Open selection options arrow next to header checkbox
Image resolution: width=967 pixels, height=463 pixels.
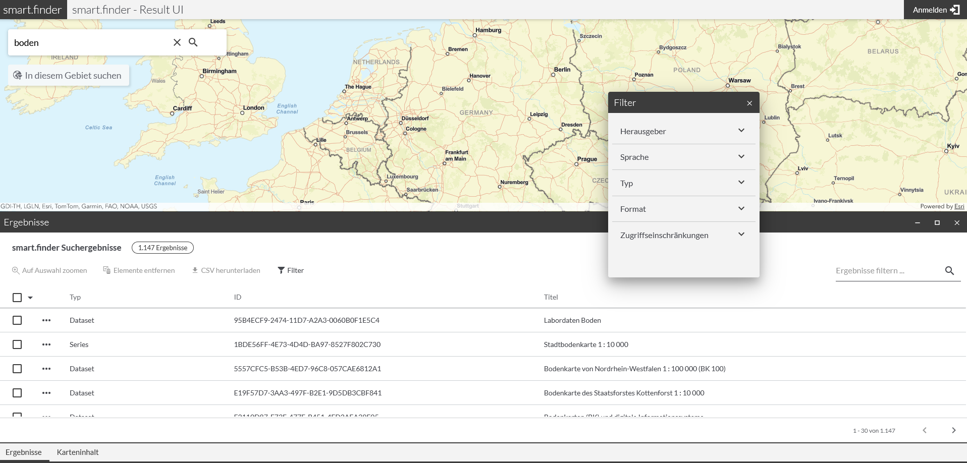[x=30, y=298]
